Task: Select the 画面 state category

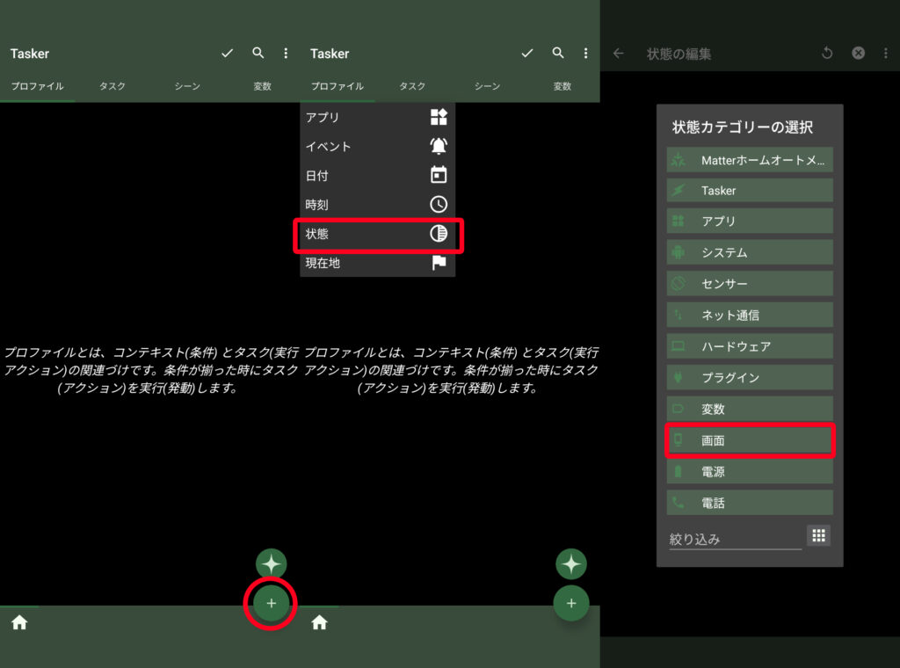Action: [x=750, y=441]
